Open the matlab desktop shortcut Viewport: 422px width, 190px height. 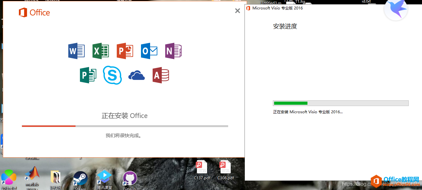pos(32,178)
